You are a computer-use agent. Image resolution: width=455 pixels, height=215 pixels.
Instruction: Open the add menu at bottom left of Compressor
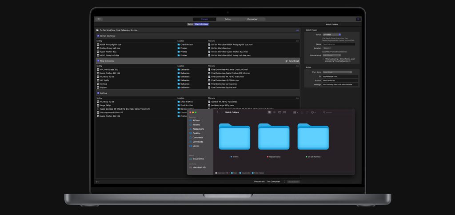tap(98, 182)
